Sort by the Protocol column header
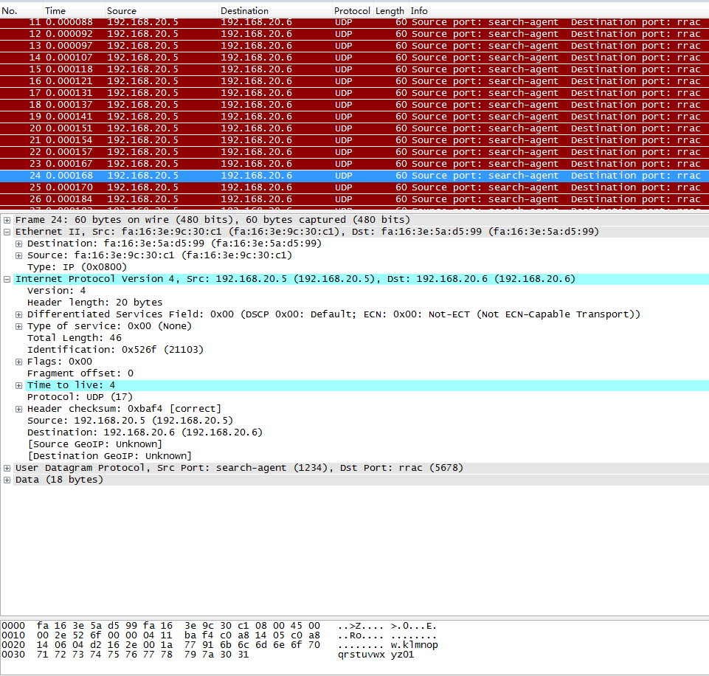 [352, 11]
